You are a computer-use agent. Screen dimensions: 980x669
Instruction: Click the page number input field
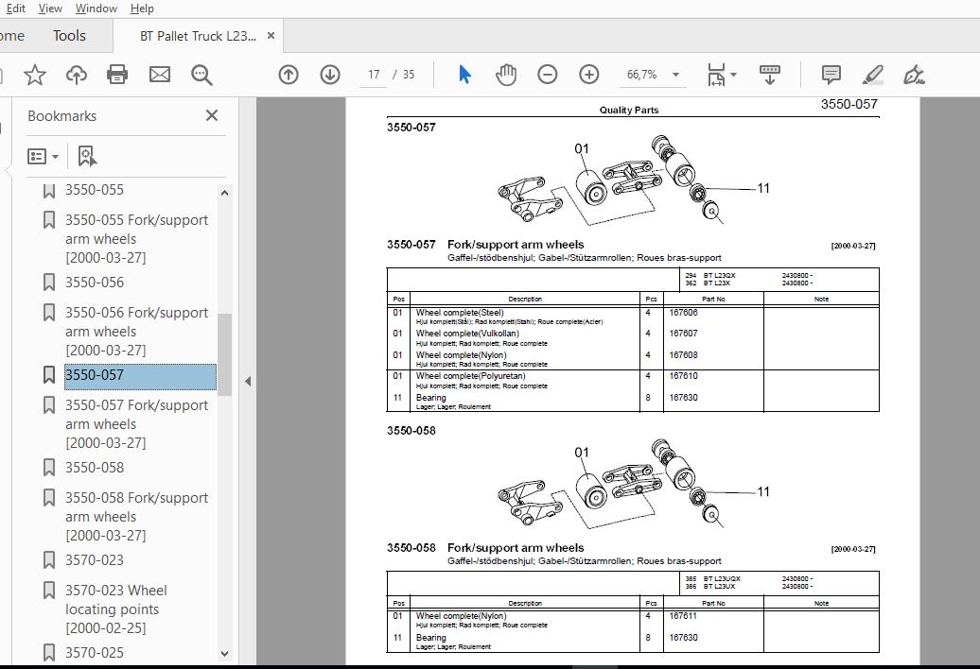(x=374, y=75)
